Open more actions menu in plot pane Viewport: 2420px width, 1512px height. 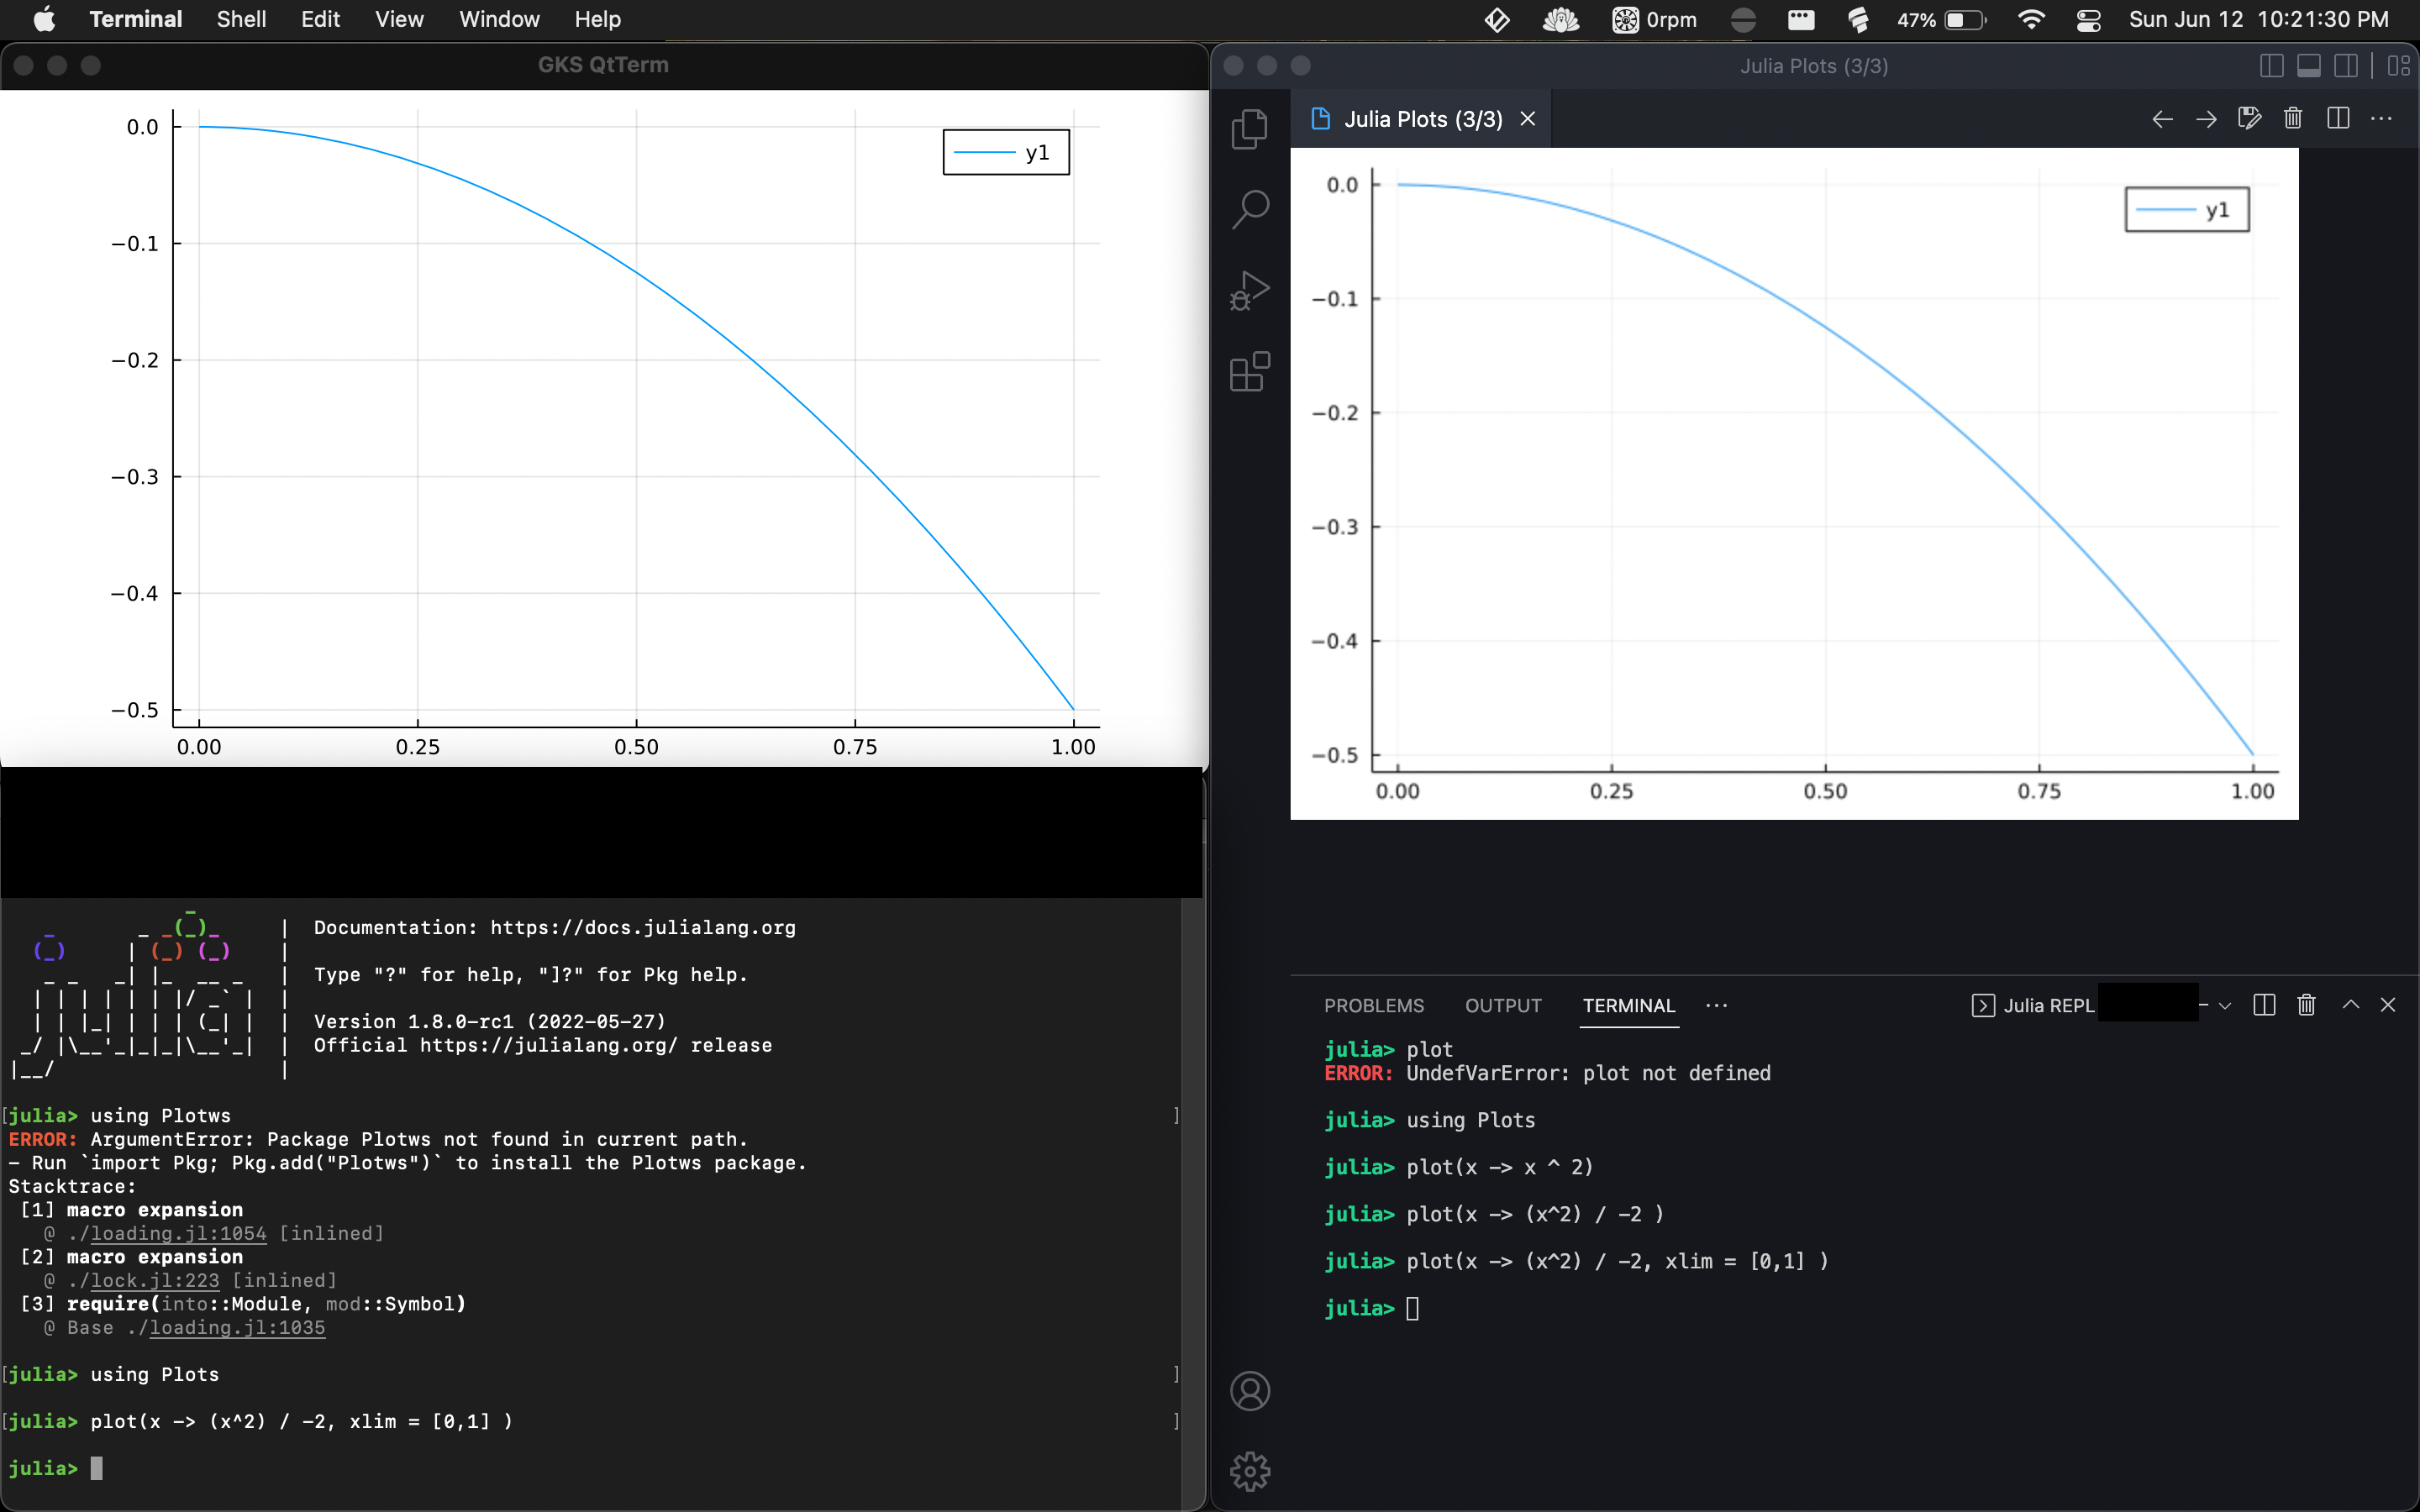[x=2382, y=118]
